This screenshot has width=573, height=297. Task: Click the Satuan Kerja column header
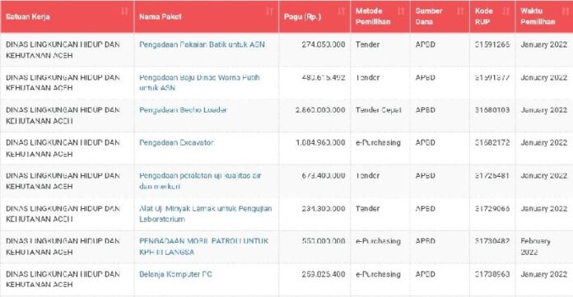pyautogui.click(x=68, y=16)
